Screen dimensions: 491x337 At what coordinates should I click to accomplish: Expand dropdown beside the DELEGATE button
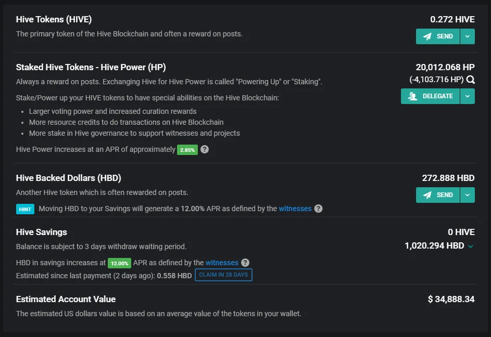(x=468, y=96)
